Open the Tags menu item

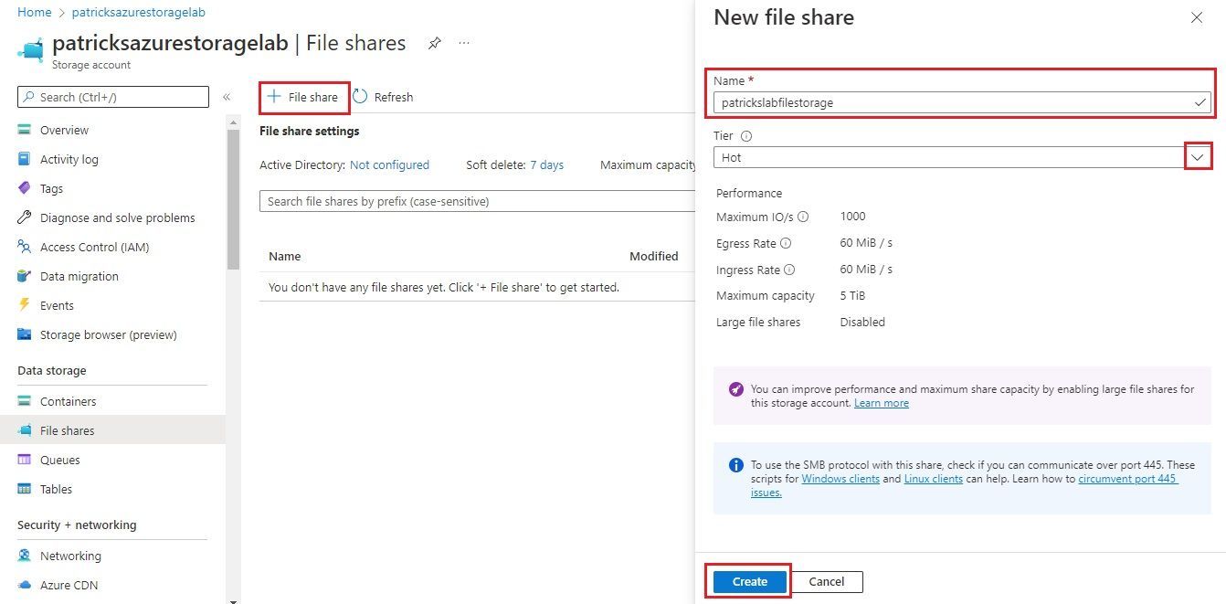(x=51, y=188)
